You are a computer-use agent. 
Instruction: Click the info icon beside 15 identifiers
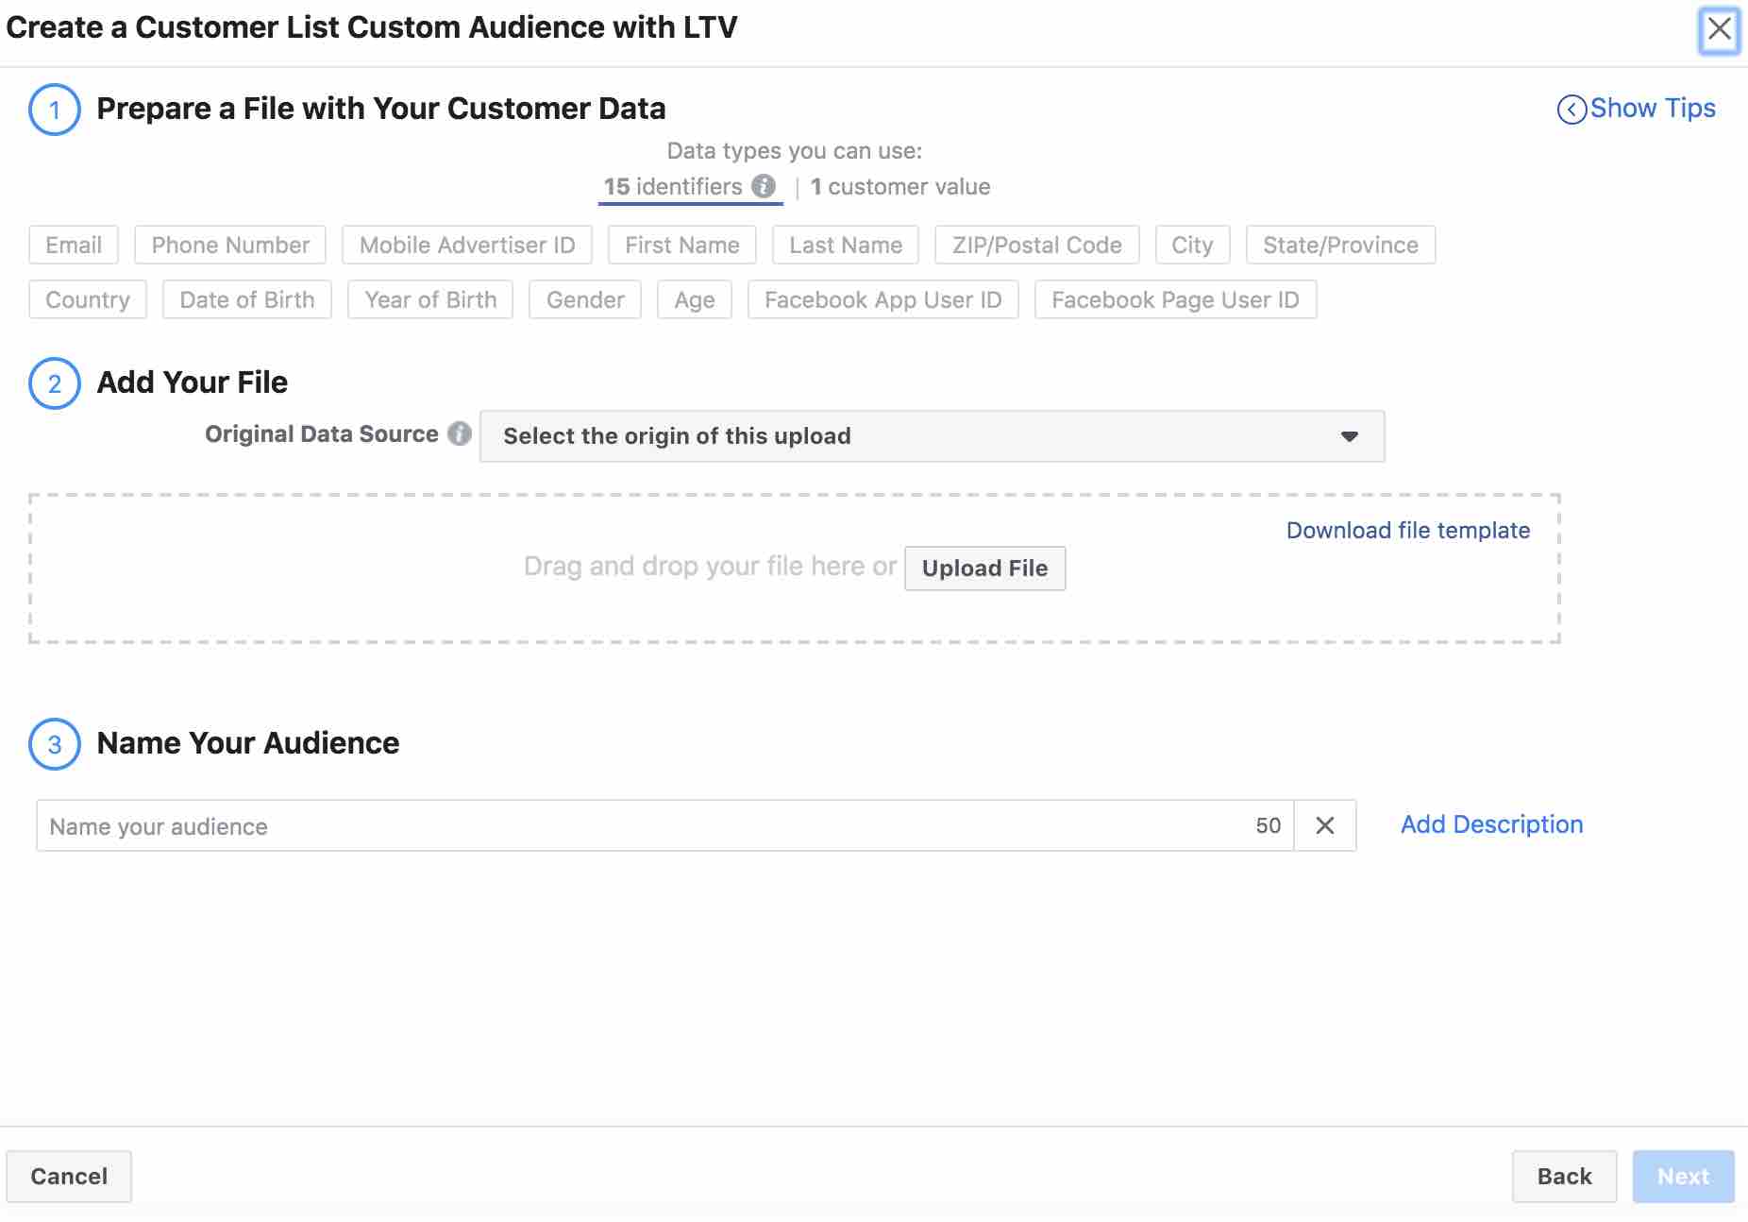pyautogui.click(x=765, y=186)
